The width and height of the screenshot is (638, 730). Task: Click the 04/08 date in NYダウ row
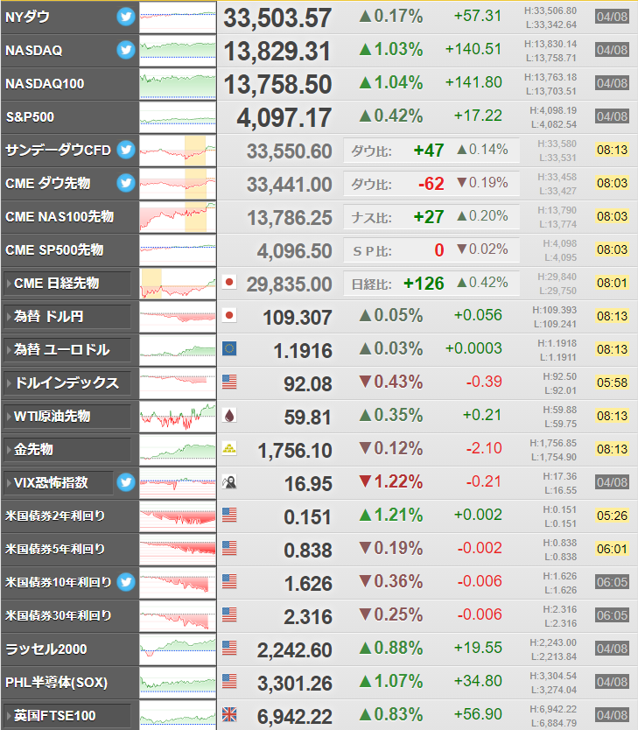(612, 17)
